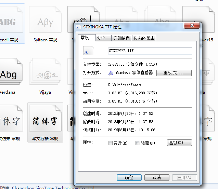This screenshot has height=189, width=218.
Task: Click the 创建时间 2012年9月30日 value
Action: point(130,113)
